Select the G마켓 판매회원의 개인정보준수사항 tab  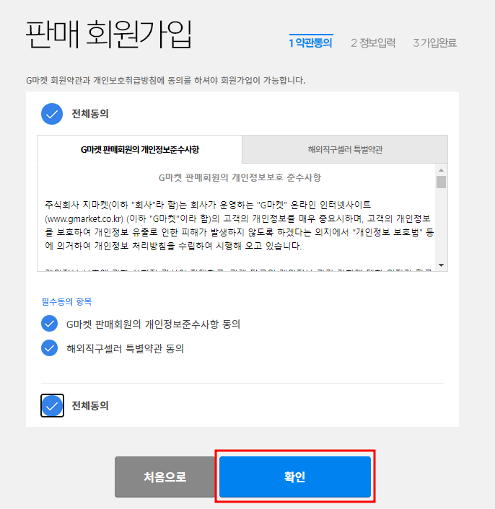click(x=140, y=149)
